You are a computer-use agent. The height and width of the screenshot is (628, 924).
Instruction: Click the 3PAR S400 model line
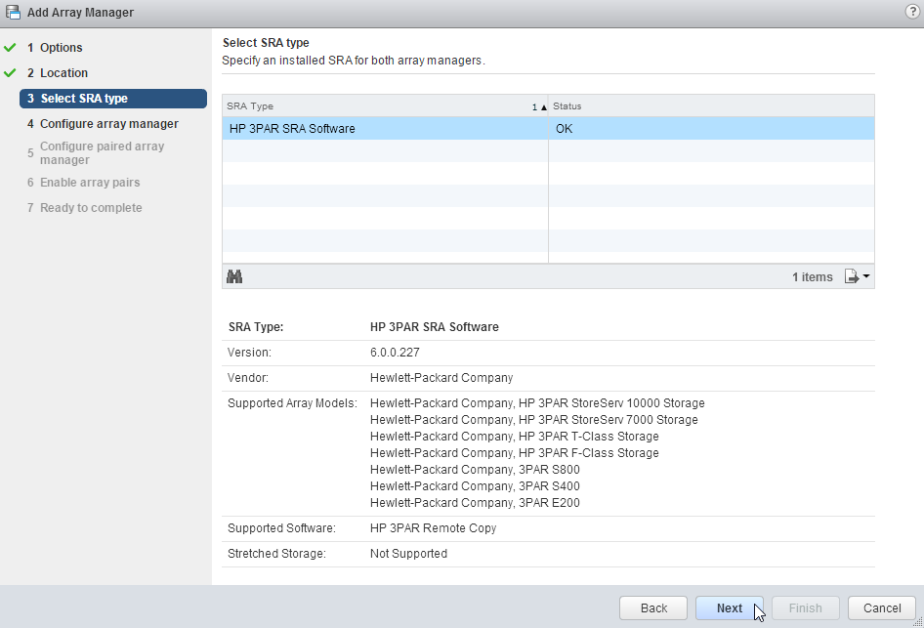point(475,486)
